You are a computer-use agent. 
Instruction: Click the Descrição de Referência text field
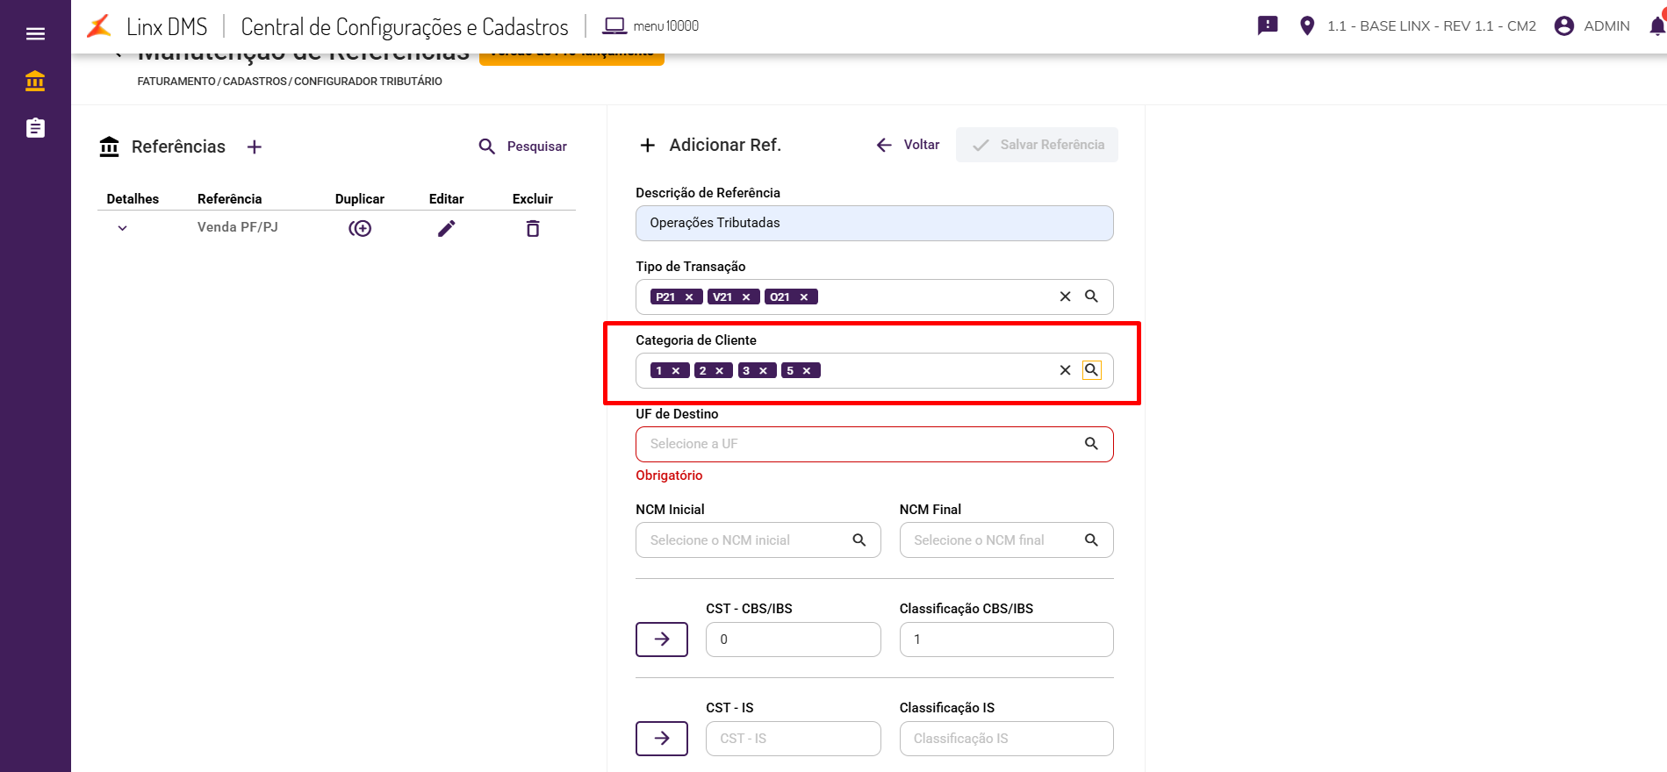(x=873, y=223)
